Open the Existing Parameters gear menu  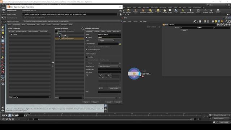click(x=82, y=29)
